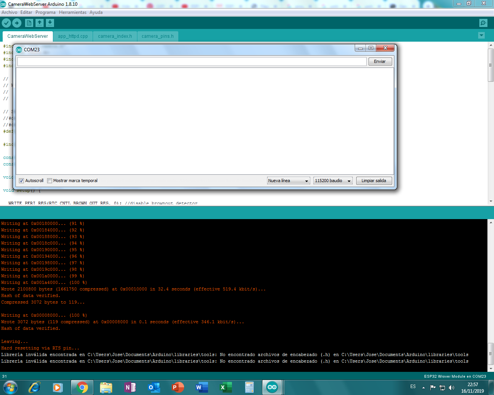494x395 pixels.
Task: Open Google Chrome from the taskbar
Action: [82, 387]
